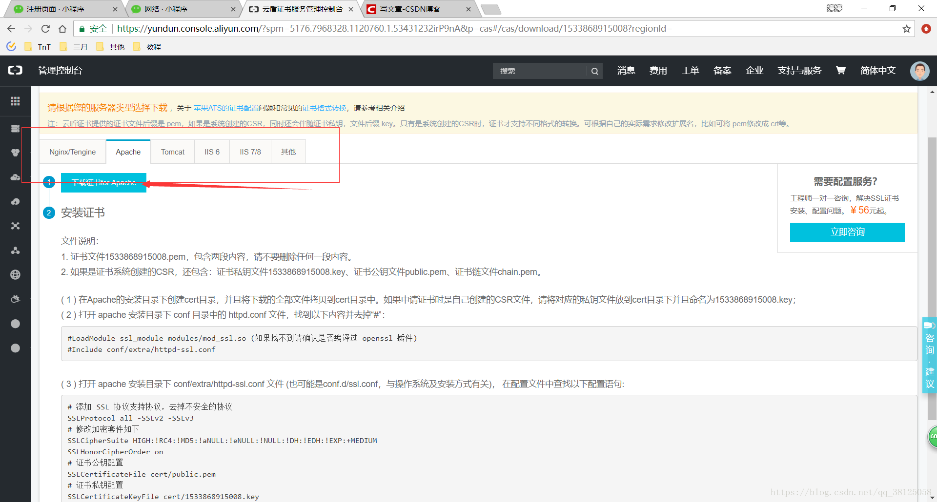Open 消息 in top navigation
The height and width of the screenshot is (502, 937).
click(x=626, y=71)
